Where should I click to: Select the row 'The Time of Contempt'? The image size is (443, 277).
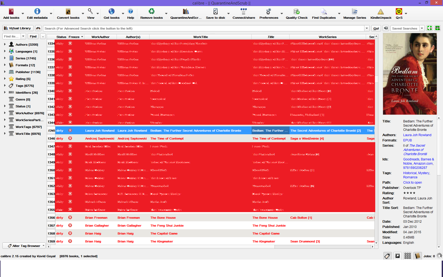pyautogui.click(x=211, y=138)
